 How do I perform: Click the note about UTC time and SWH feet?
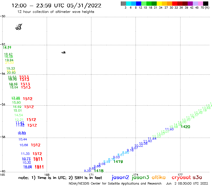pyautogui.click(x=60, y=178)
